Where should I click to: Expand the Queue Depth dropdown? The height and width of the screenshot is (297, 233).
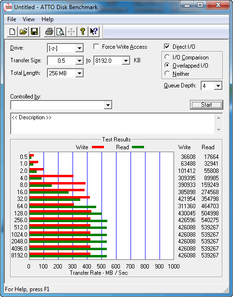click(218, 86)
